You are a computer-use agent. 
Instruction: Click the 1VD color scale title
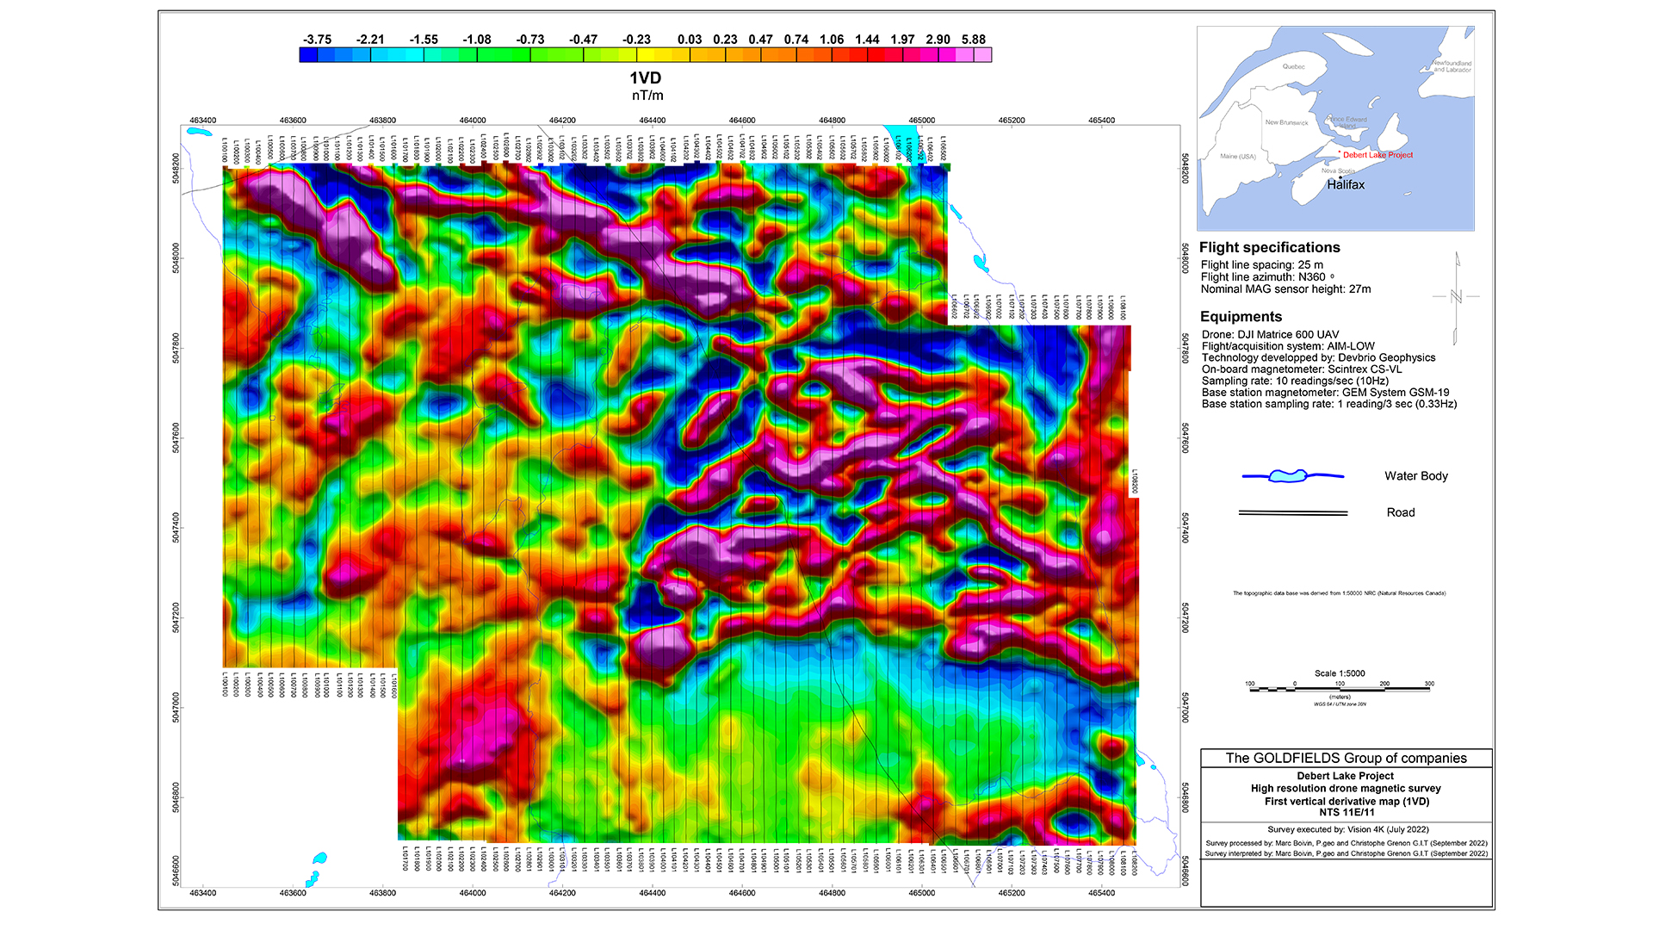(646, 78)
